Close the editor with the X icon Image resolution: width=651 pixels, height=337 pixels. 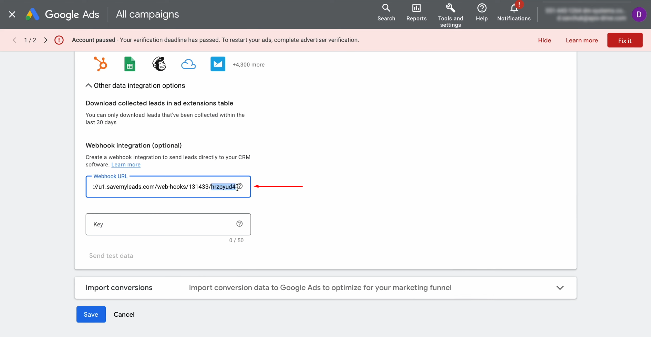[x=12, y=14]
